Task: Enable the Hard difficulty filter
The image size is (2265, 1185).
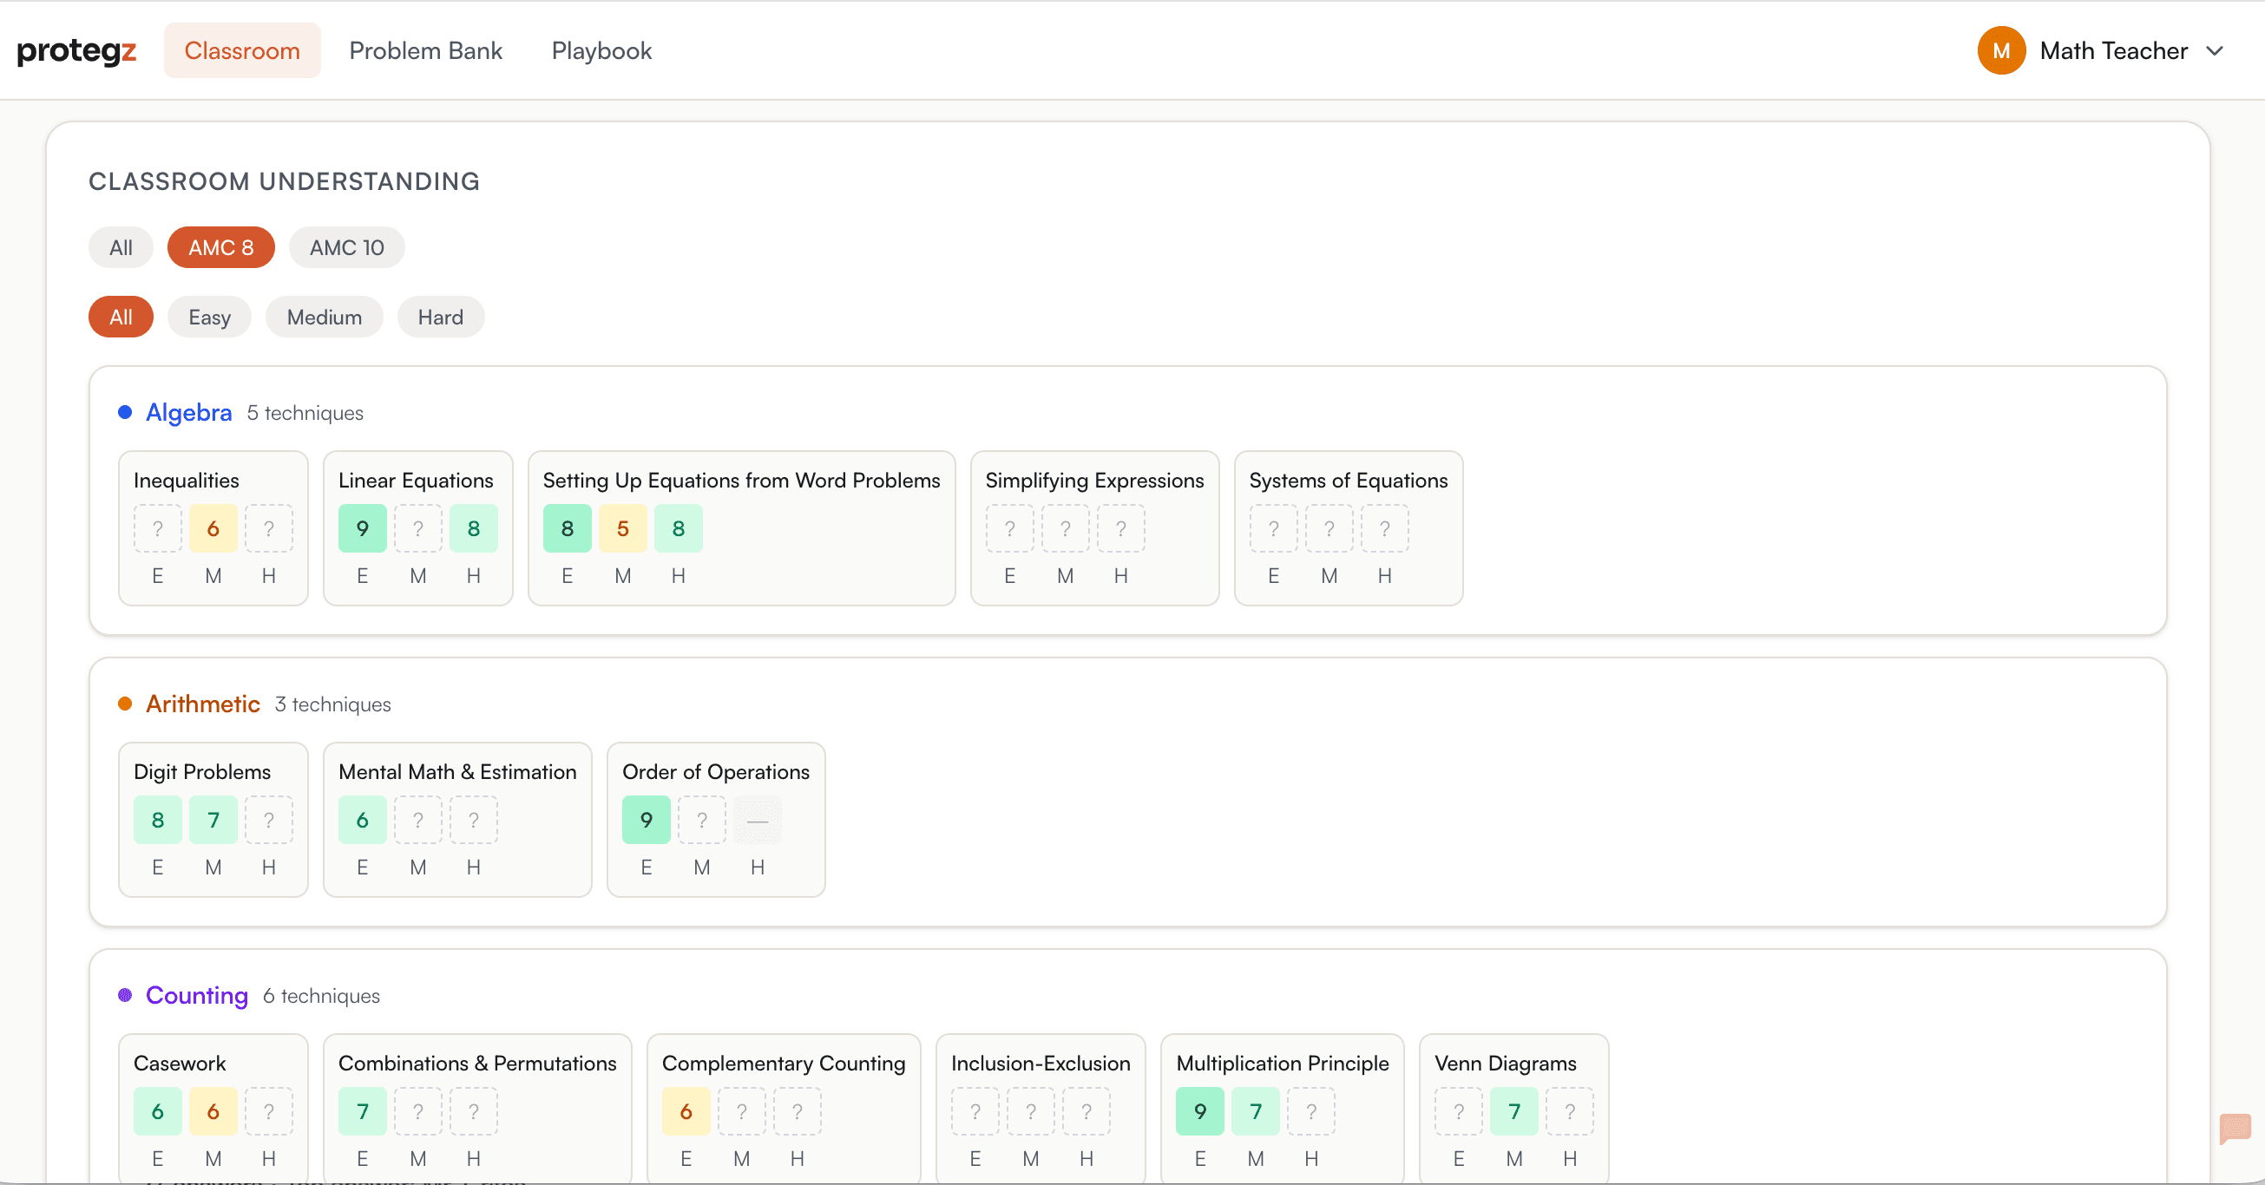Action: [x=440, y=317]
